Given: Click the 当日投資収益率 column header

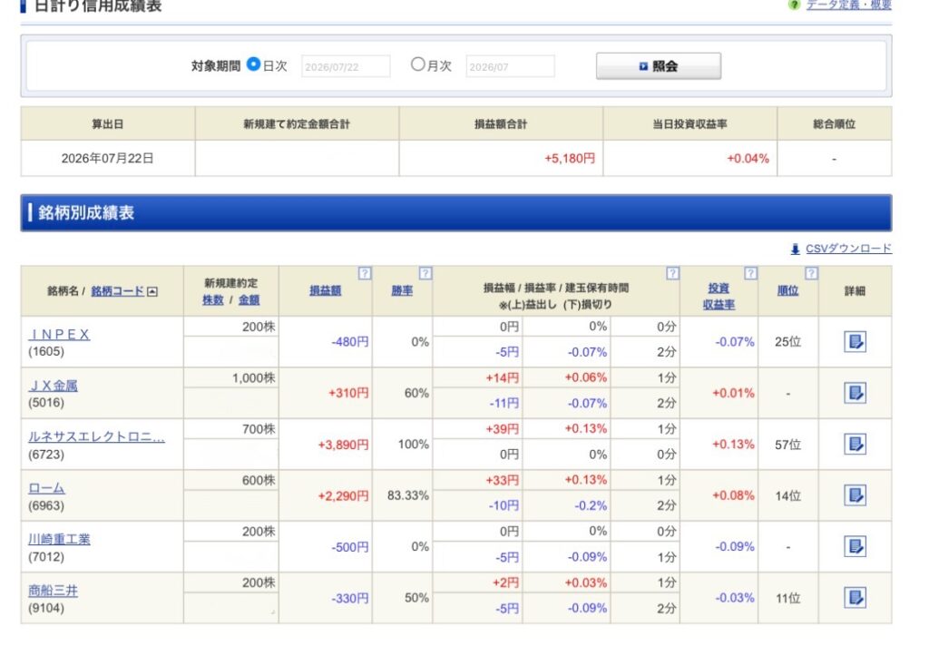Looking at the screenshot, I should click(x=689, y=124).
